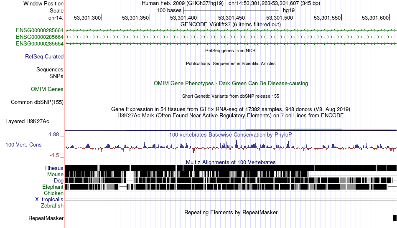Viewport: 397px width, 228px height.
Task: Click the RepeatMasker black repeat element block
Action: (x=394, y=218)
